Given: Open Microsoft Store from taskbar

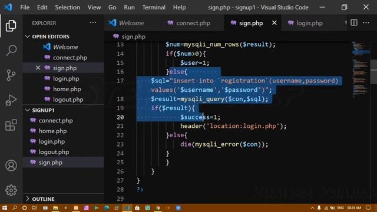Looking at the screenshot, I should [x=137, y=208].
